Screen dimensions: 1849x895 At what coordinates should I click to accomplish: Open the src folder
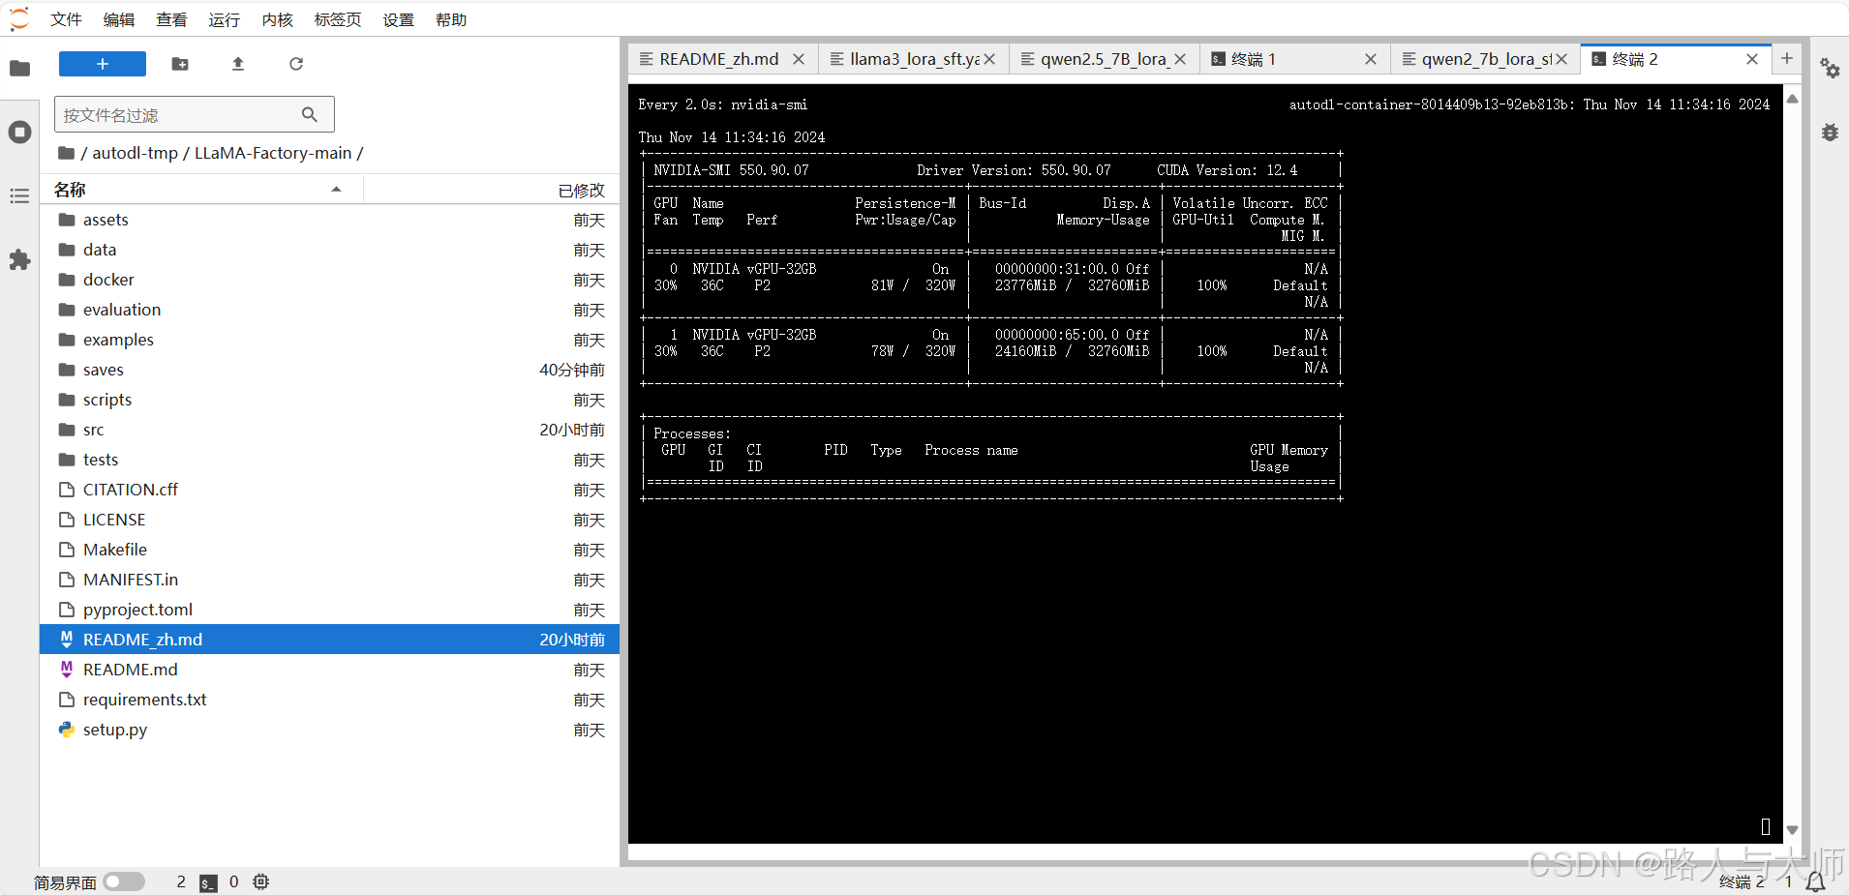(329, 430)
